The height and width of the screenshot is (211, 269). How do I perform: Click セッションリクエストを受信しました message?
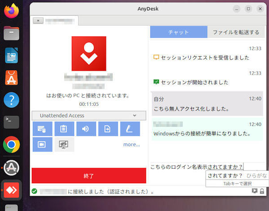(205, 58)
